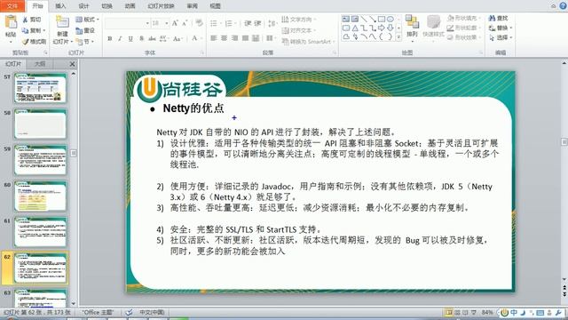The width and height of the screenshot is (568, 320).
Task: Switch to the 设计 Design tab
Action: [83, 6]
